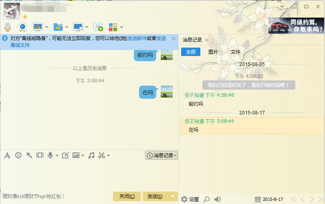Jump to last page of history
This screenshot has width=325, height=204.
[x=321, y=199]
